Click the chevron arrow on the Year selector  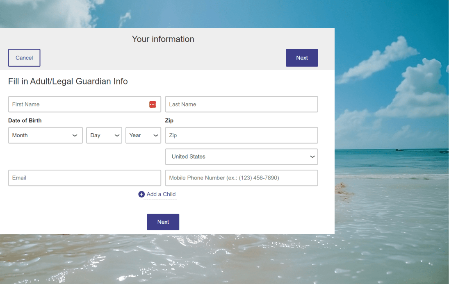pyautogui.click(x=156, y=136)
